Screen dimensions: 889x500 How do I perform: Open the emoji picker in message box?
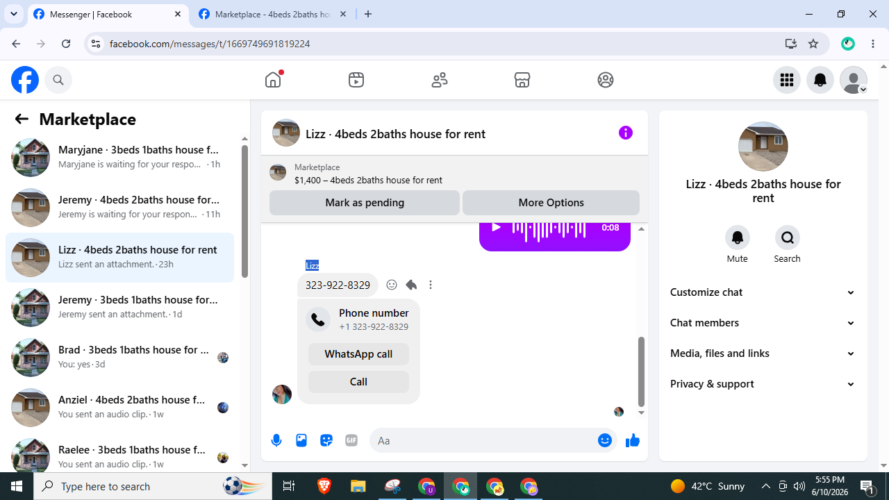[605, 440]
